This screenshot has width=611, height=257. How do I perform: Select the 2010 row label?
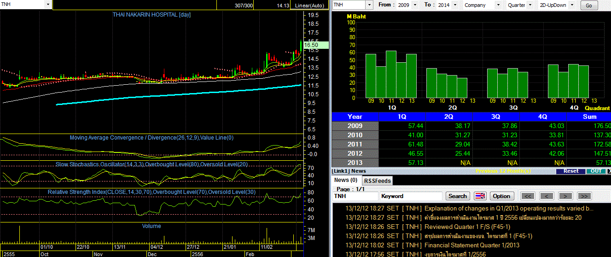click(x=355, y=135)
